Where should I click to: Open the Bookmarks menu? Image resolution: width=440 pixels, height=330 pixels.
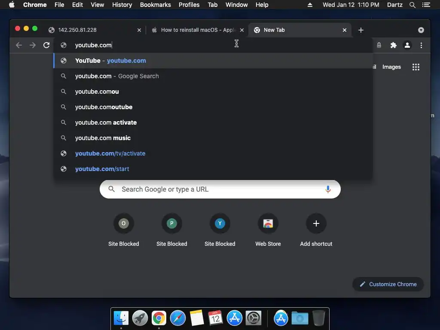pyautogui.click(x=156, y=5)
